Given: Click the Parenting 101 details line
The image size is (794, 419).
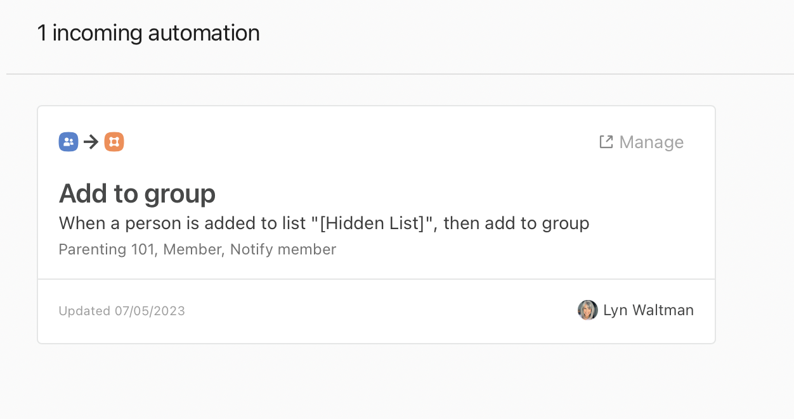Looking at the screenshot, I should pos(197,249).
